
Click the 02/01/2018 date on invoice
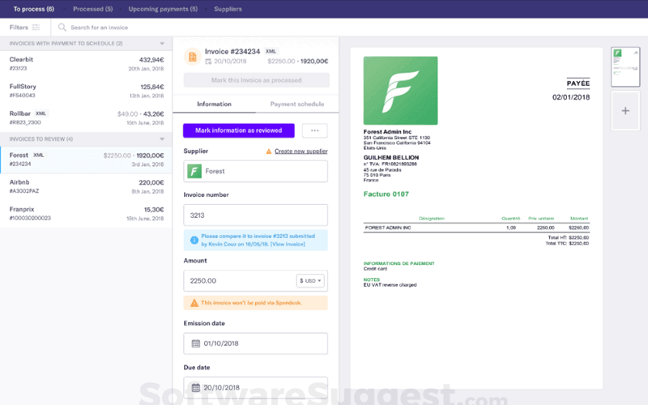pyautogui.click(x=571, y=97)
